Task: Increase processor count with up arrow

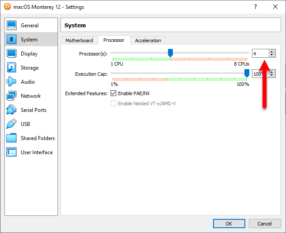Action: point(272,52)
